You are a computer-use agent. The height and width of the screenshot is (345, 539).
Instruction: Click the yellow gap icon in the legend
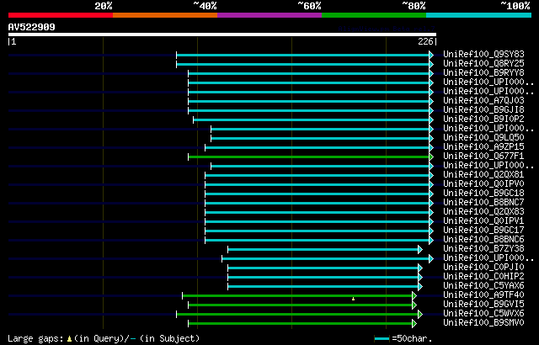69,339
